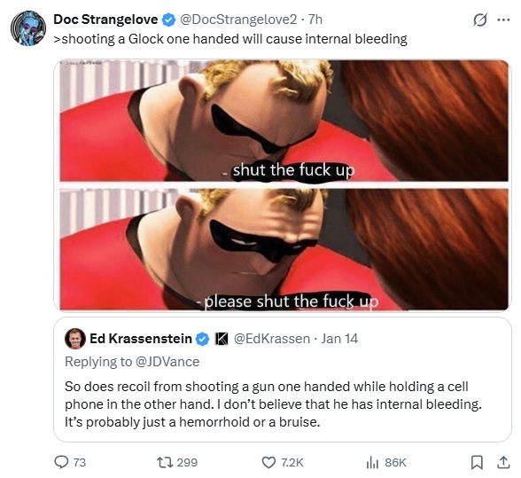The height and width of the screenshot is (478, 521).
Task: View post analytics bar chart icon
Action: coord(372,462)
